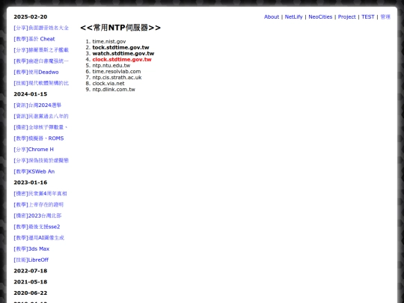Go to the Project page link
This screenshot has height=303, width=404.
[x=346, y=16]
